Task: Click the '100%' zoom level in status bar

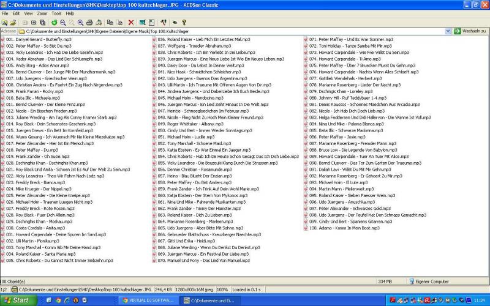Action: [x=222, y=289]
